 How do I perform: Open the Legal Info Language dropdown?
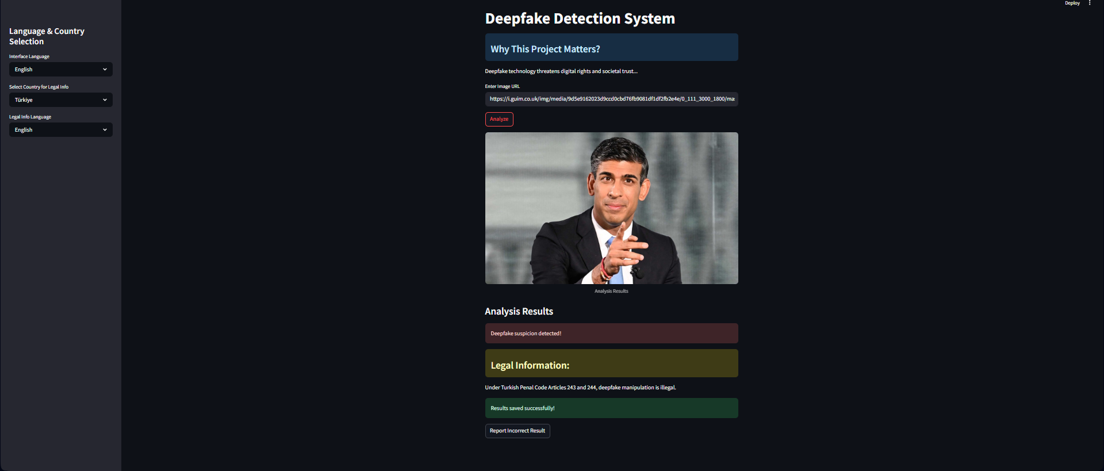[61, 130]
